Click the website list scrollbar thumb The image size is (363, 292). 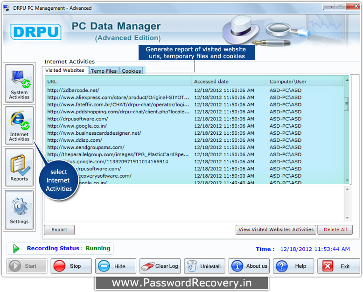click(x=347, y=104)
